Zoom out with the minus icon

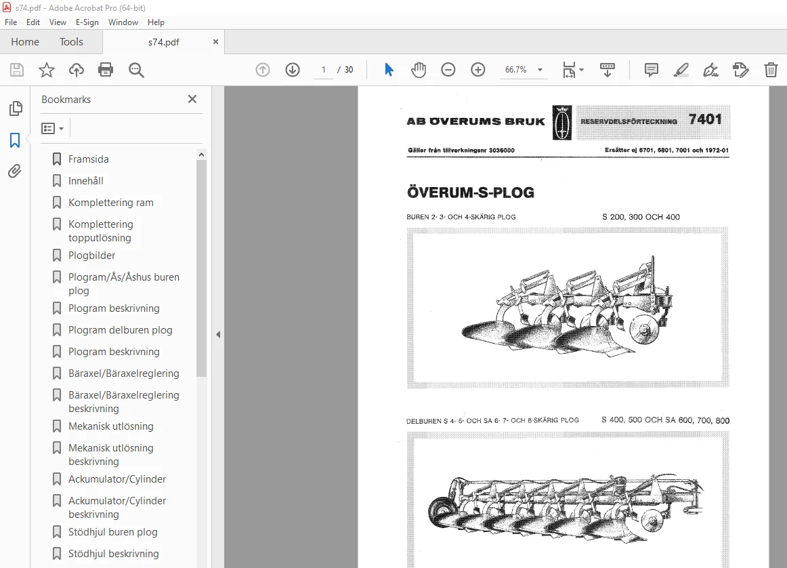448,70
